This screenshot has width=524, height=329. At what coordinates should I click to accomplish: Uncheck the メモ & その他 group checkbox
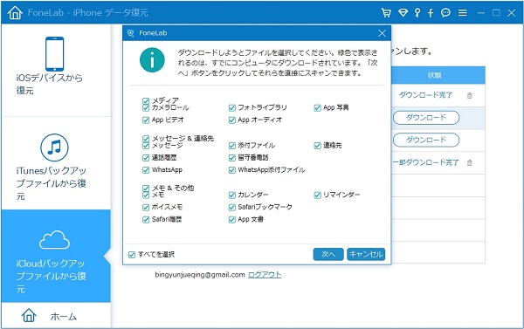(146, 188)
